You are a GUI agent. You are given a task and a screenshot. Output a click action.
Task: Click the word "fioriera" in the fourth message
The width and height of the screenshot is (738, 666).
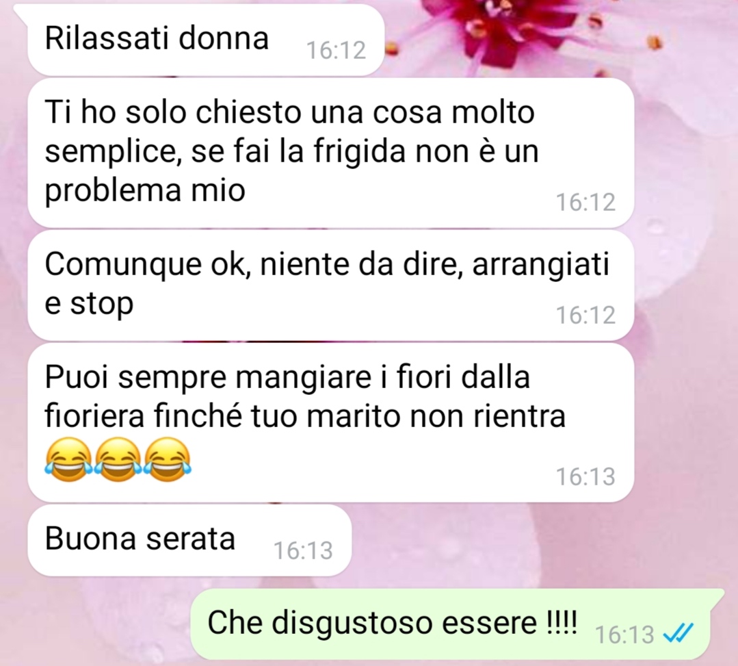[94, 416]
